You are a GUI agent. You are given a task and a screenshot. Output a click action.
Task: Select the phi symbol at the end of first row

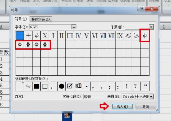coord(145,35)
